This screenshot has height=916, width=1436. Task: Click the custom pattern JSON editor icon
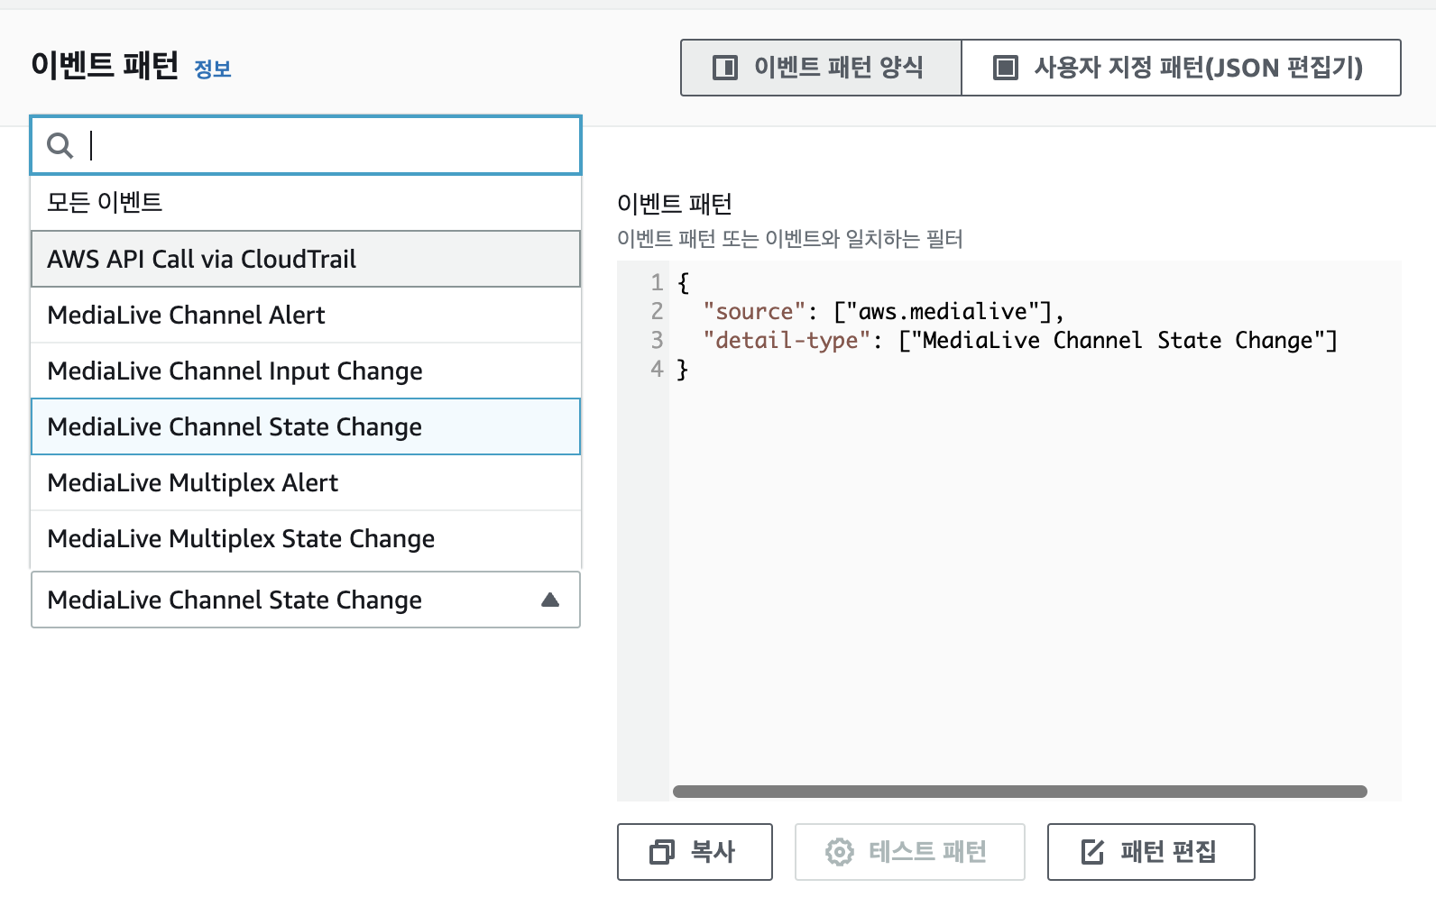pos(1005,68)
